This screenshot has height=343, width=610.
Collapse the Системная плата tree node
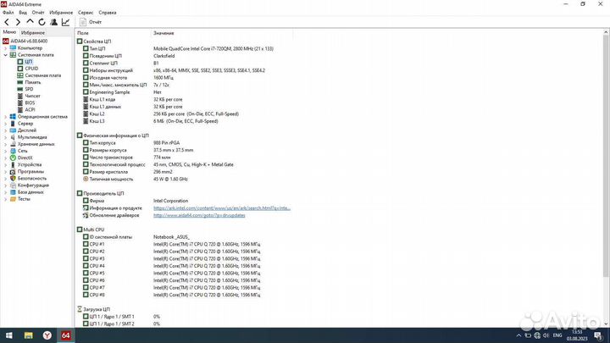(x=5, y=55)
